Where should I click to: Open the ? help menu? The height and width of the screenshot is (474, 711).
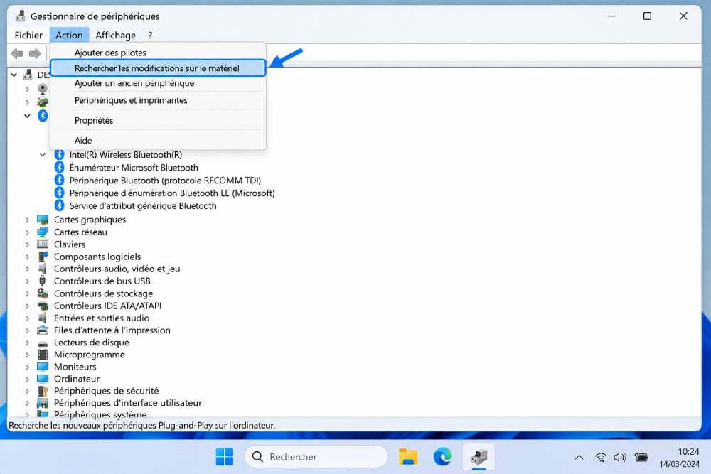point(150,35)
